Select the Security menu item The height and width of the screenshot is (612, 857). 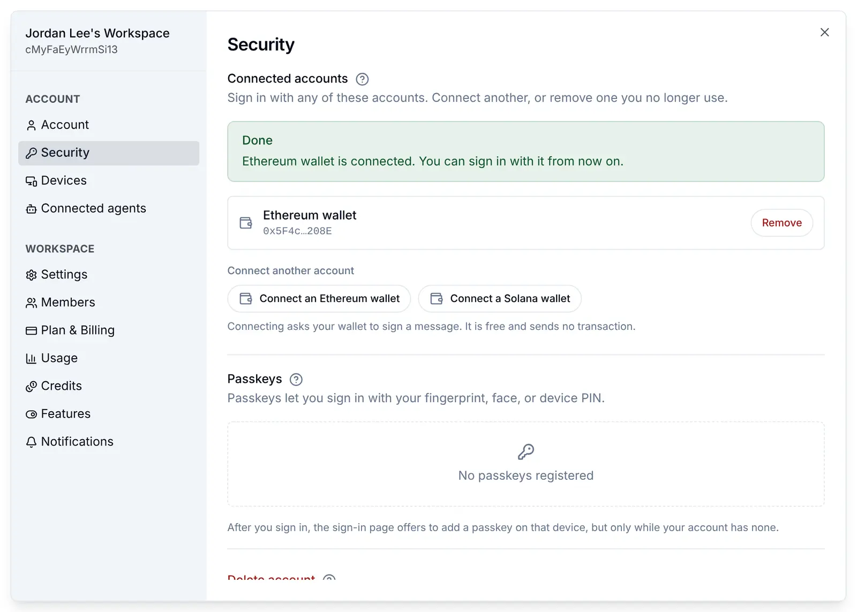click(x=109, y=153)
